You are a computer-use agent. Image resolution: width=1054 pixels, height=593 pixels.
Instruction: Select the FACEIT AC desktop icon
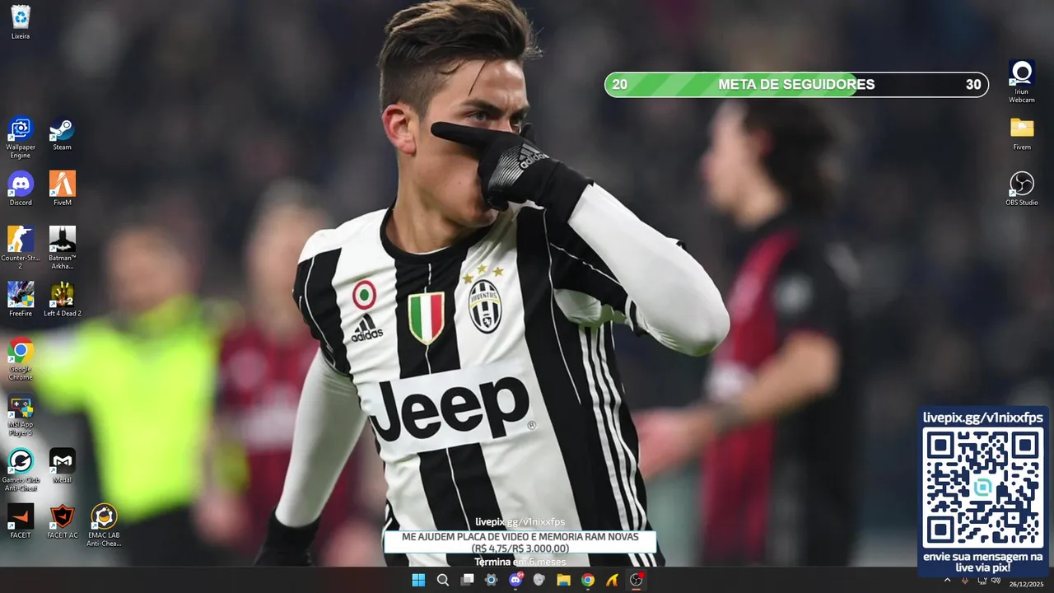click(x=62, y=521)
